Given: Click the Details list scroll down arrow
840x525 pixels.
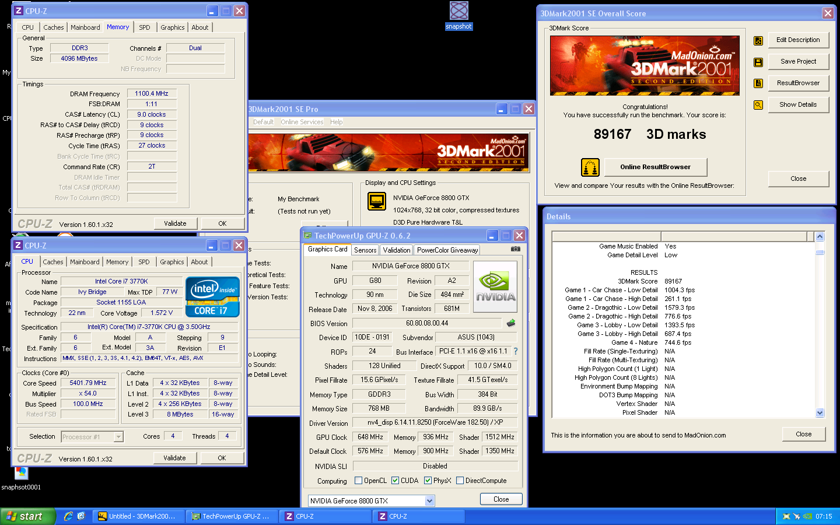Looking at the screenshot, I should (x=820, y=412).
